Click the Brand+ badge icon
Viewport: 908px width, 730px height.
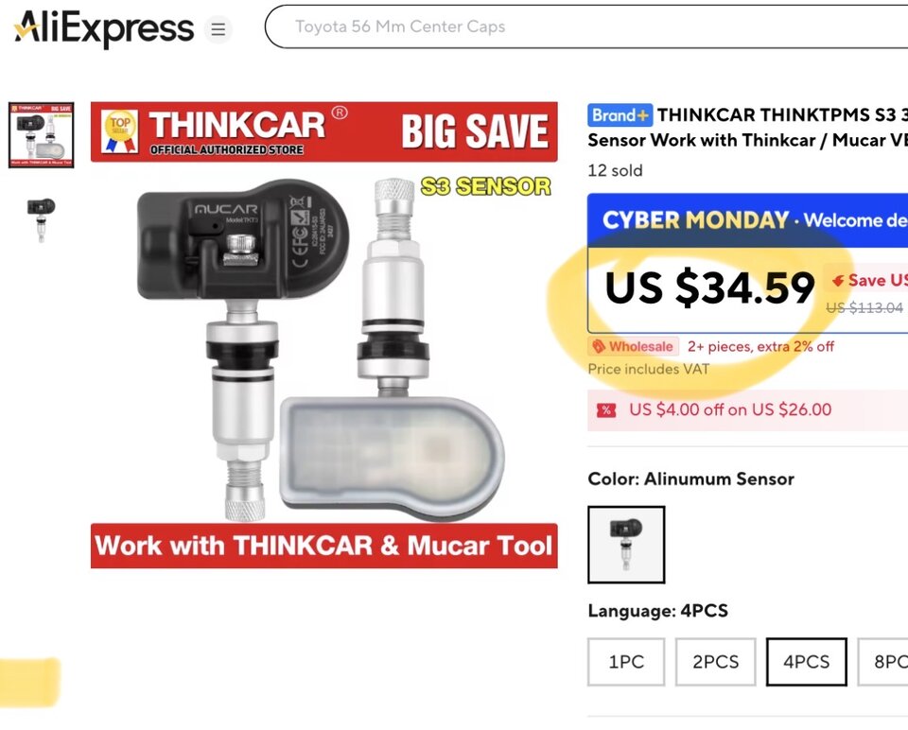pyautogui.click(x=620, y=115)
